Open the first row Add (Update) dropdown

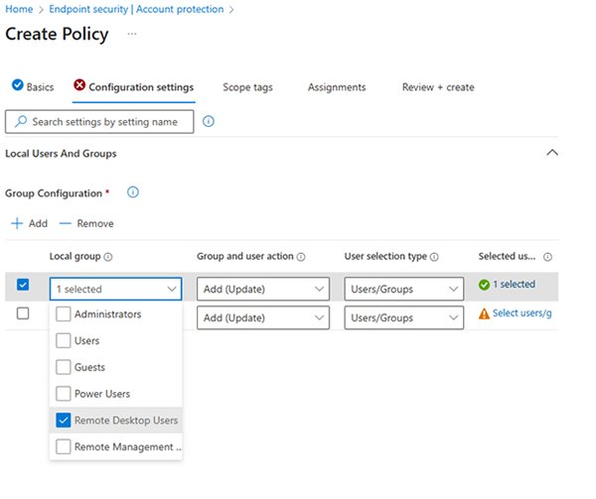tap(263, 289)
